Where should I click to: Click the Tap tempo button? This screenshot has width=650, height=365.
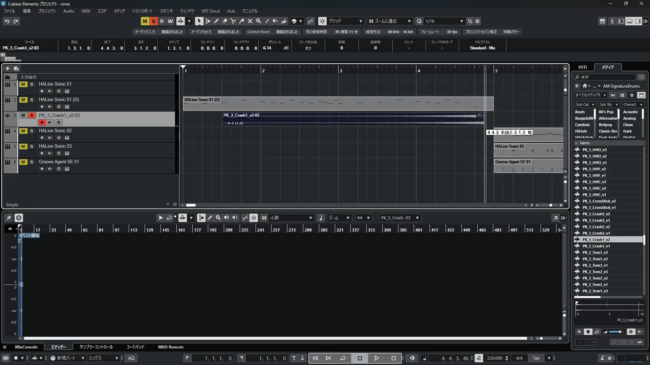536,358
